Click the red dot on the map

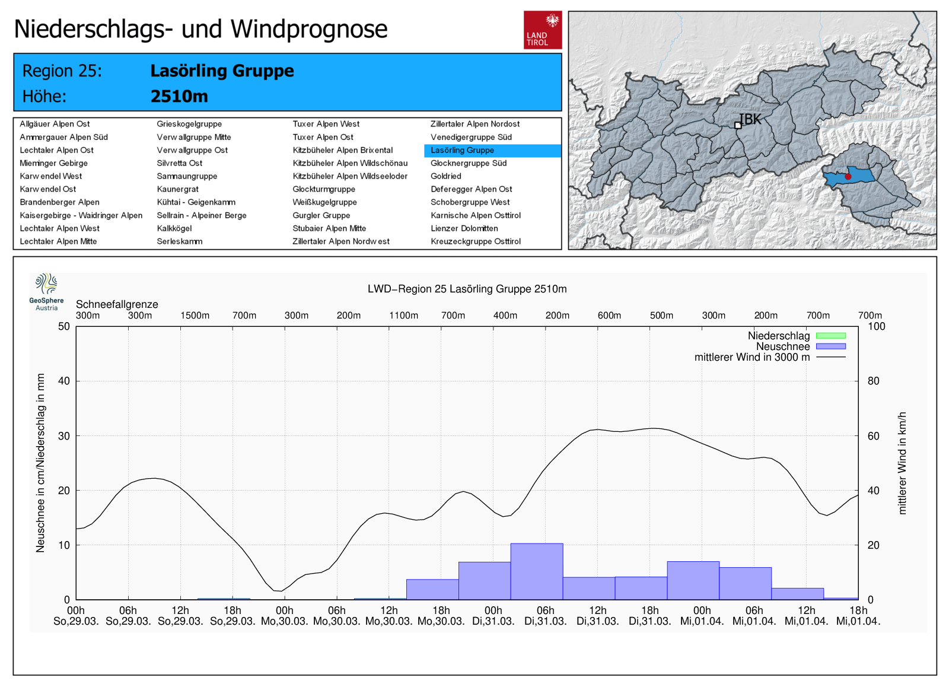848,177
